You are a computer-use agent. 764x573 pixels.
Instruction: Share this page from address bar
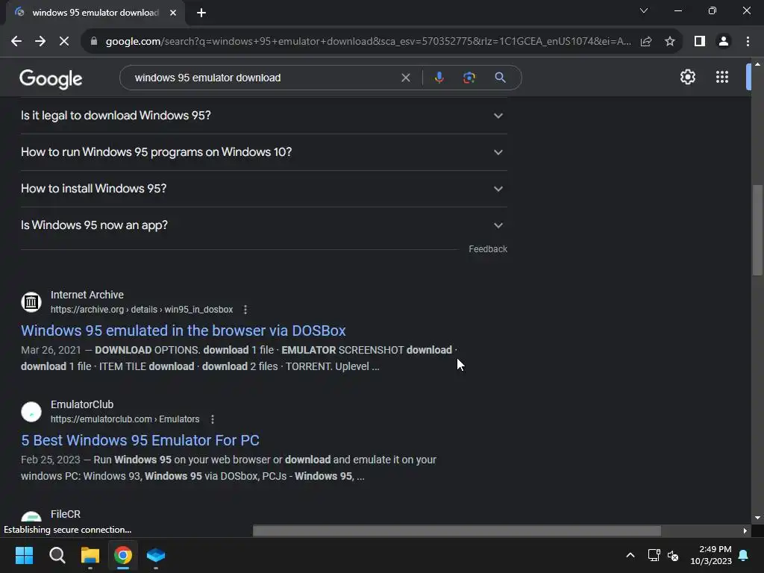coord(646,42)
